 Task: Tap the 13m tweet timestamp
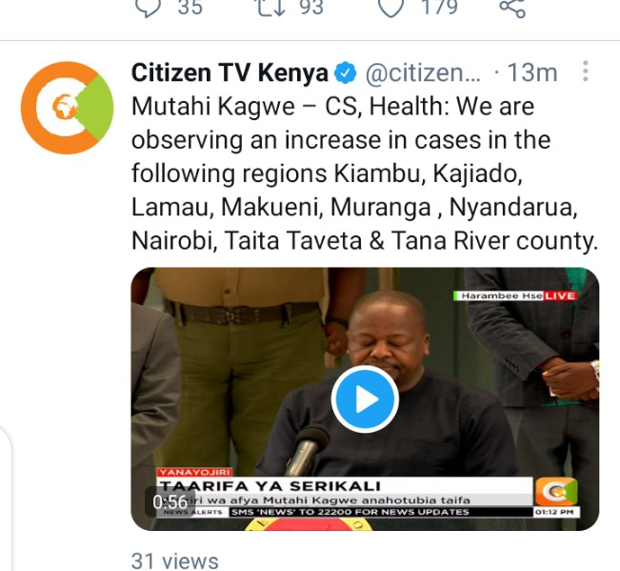point(531,72)
